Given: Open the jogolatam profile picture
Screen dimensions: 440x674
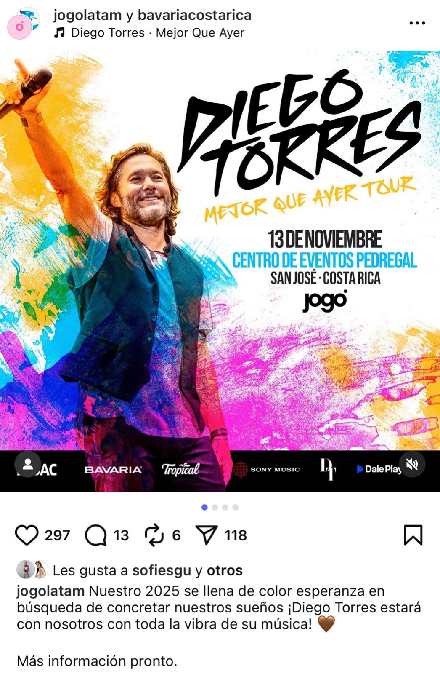Looking at the screenshot, I should pyautogui.click(x=24, y=24).
